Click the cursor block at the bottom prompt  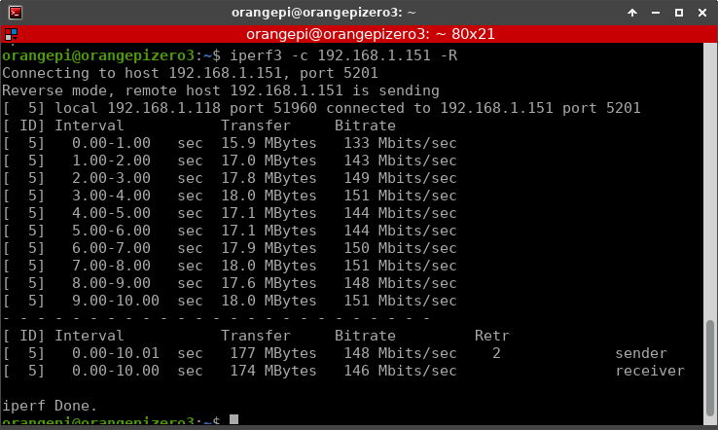(x=233, y=420)
